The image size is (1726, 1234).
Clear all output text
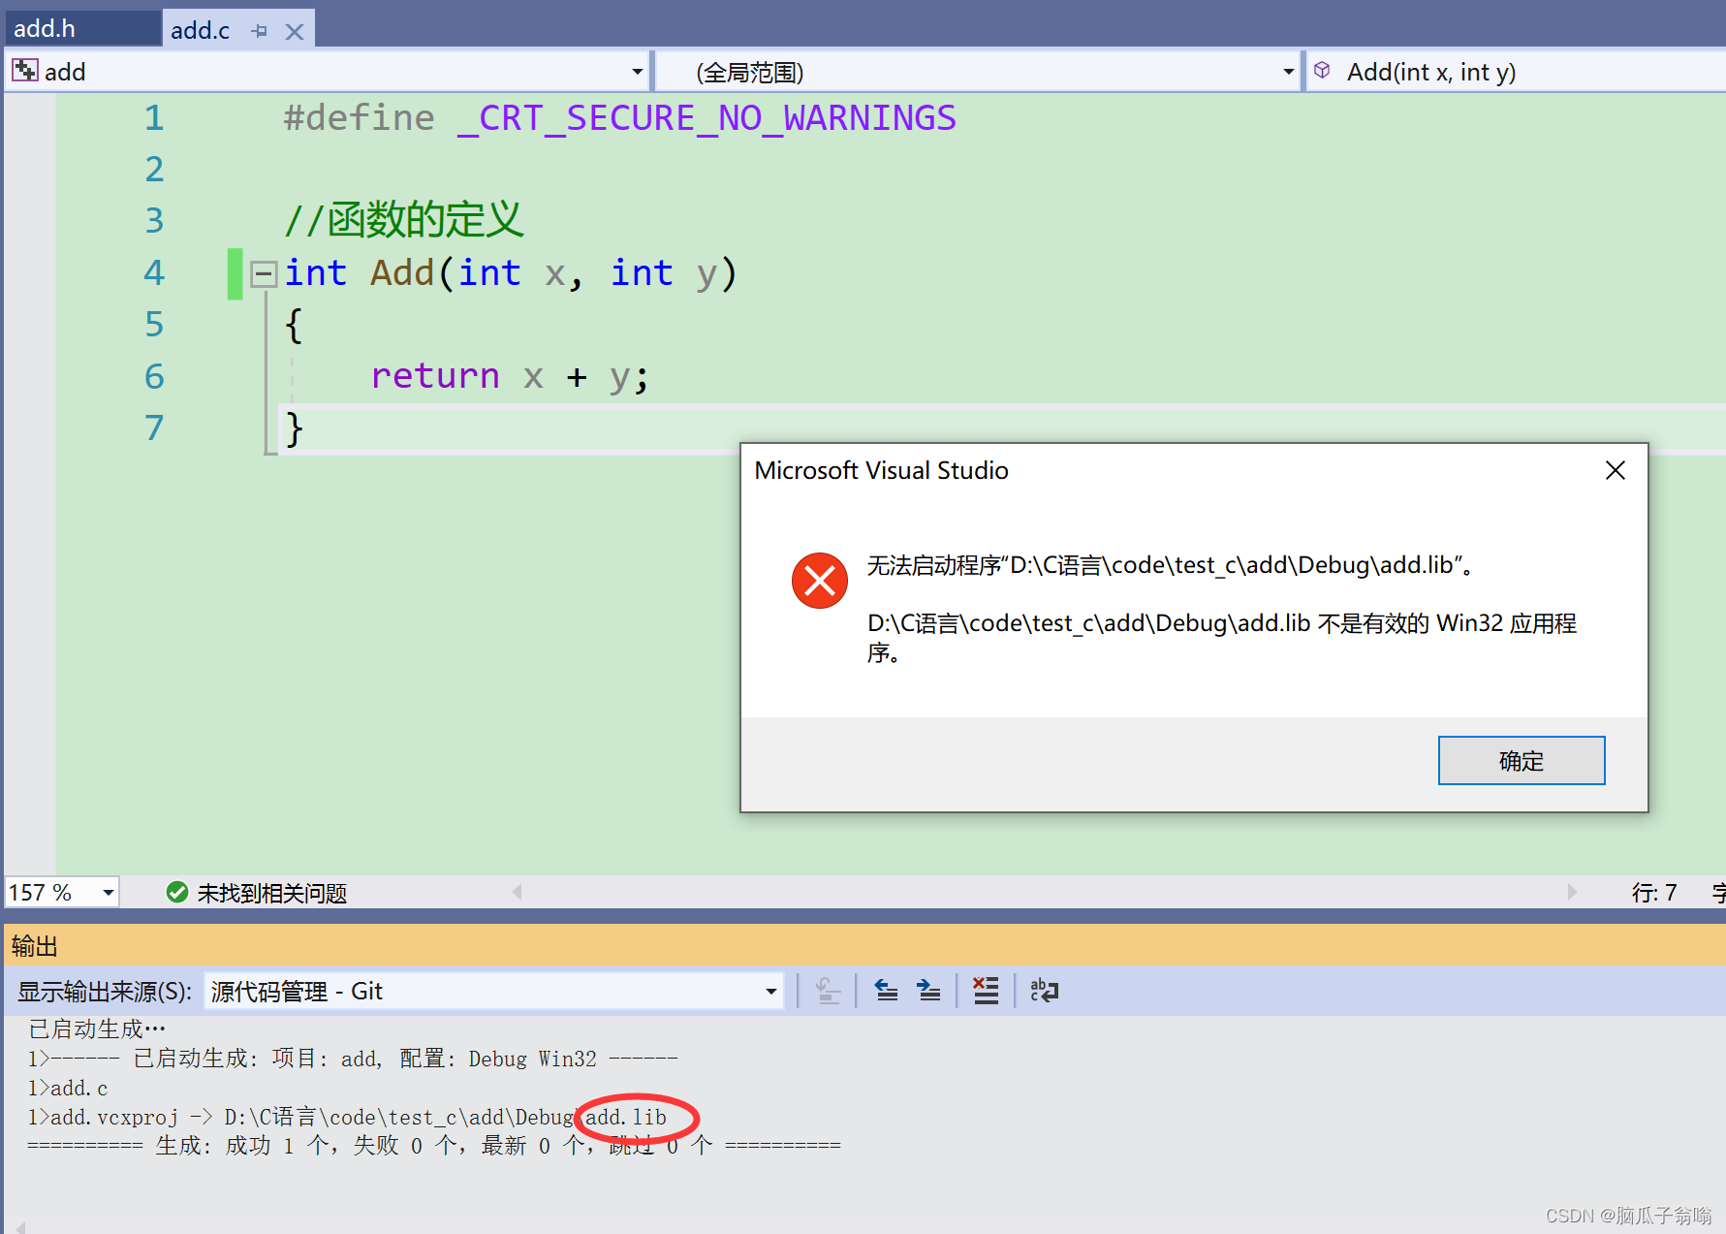point(986,991)
